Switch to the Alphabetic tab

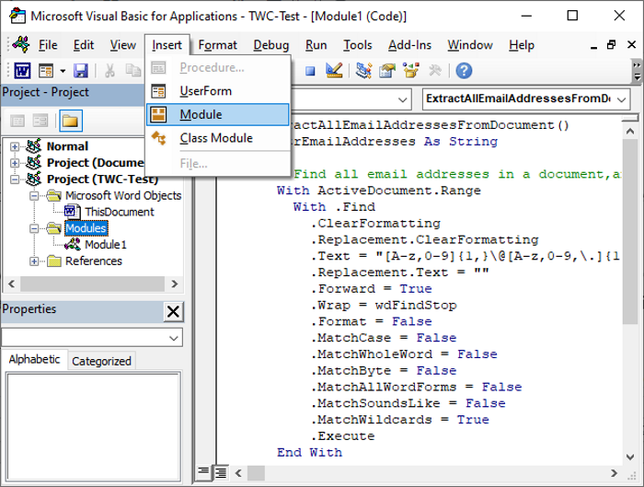(x=35, y=360)
